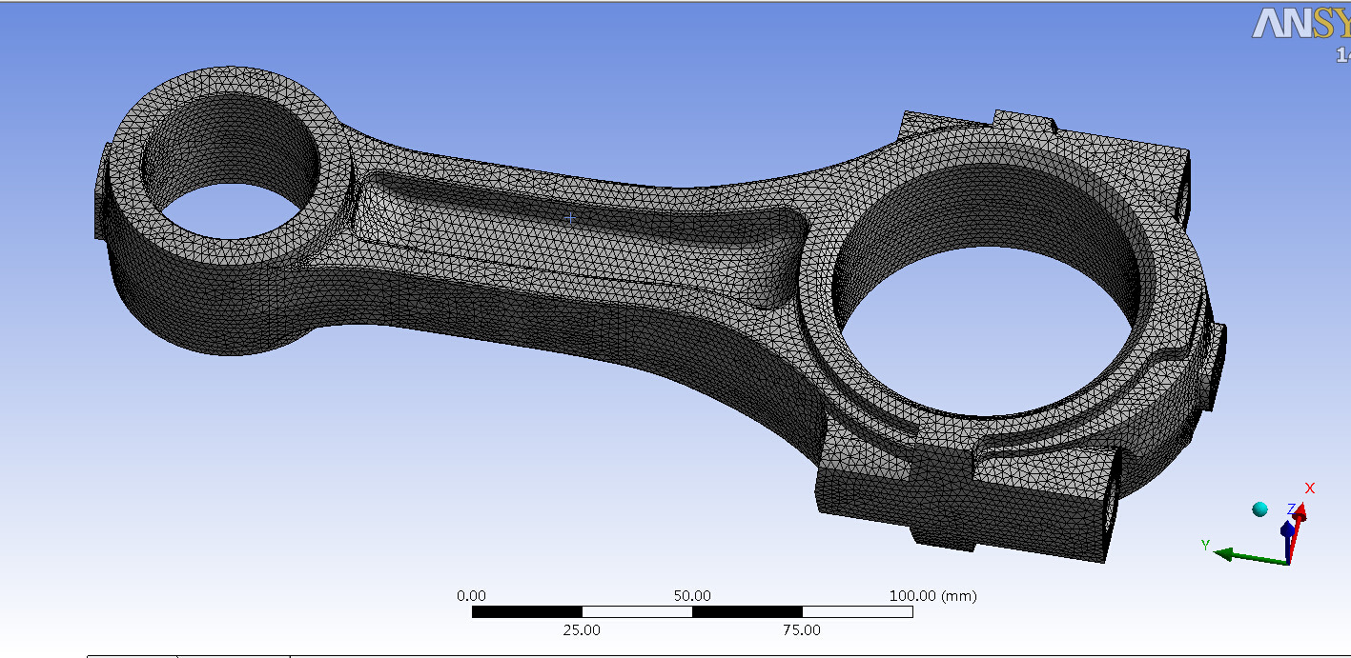Click the green Y axis arrow of the triad

pyautogui.click(x=1249, y=555)
